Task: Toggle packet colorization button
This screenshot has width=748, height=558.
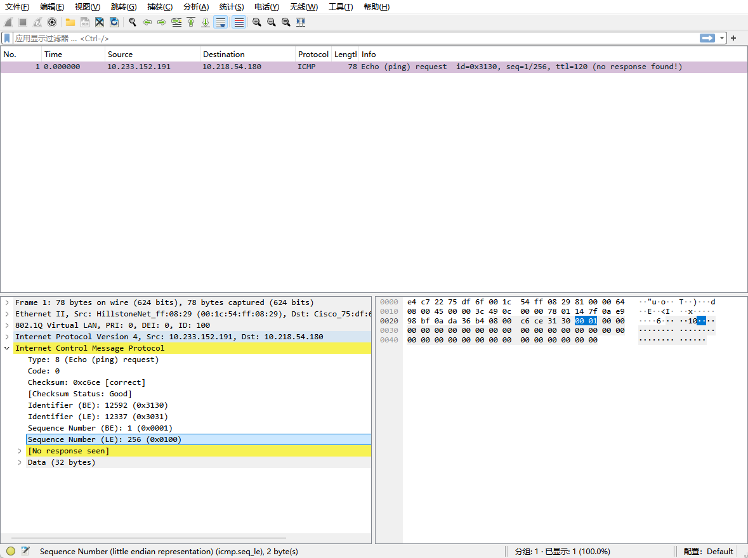Action: 239,22
